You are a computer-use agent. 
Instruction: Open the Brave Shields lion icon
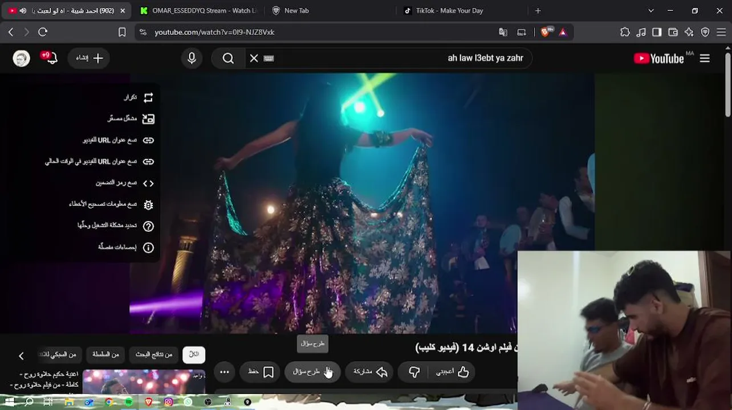click(x=546, y=32)
